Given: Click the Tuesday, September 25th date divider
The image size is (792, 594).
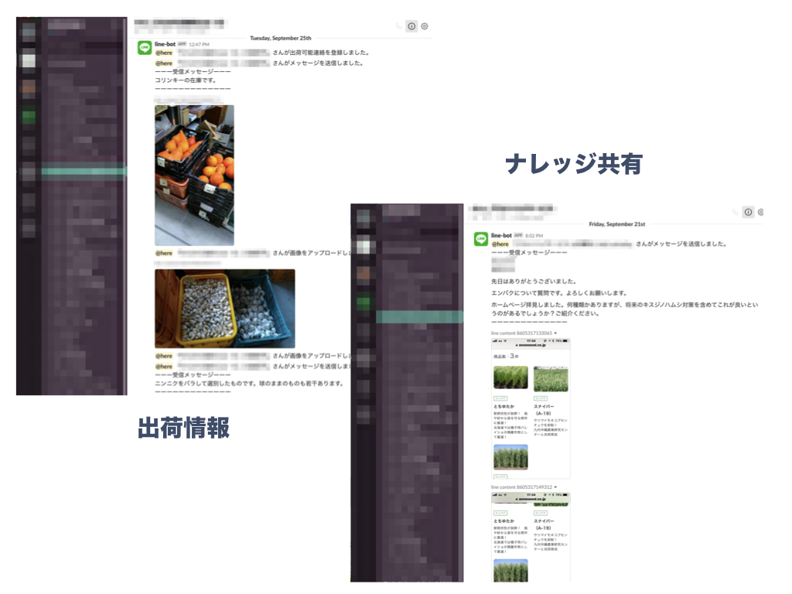Looking at the screenshot, I should pyautogui.click(x=280, y=38).
